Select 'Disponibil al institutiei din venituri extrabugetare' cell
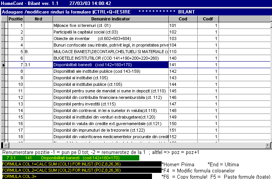This screenshot has height=179, width=272. coord(111,117)
